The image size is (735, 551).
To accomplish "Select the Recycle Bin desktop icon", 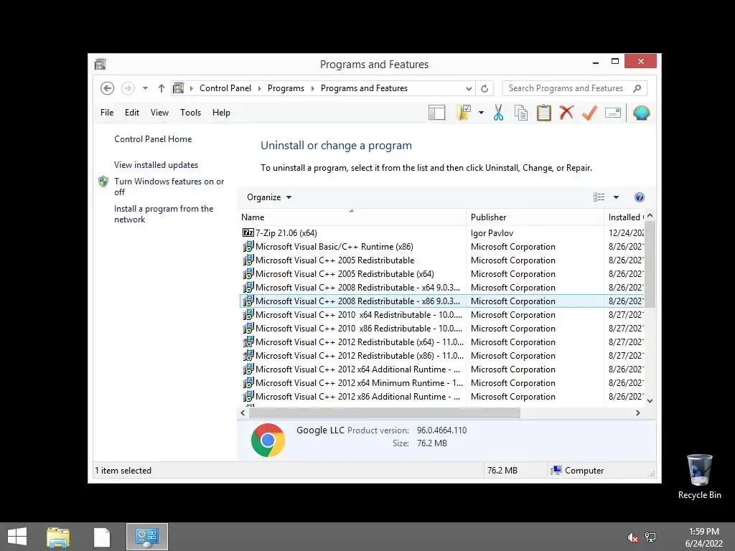I will 699,476.
